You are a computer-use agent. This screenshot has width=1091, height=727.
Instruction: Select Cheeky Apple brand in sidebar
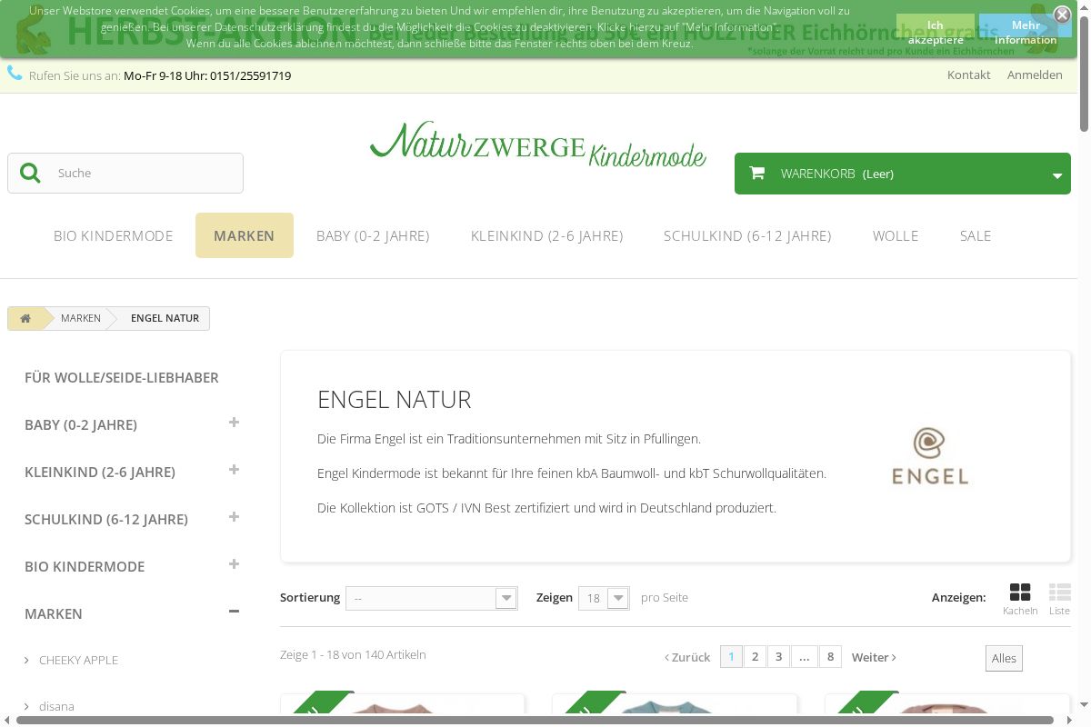click(x=78, y=660)
